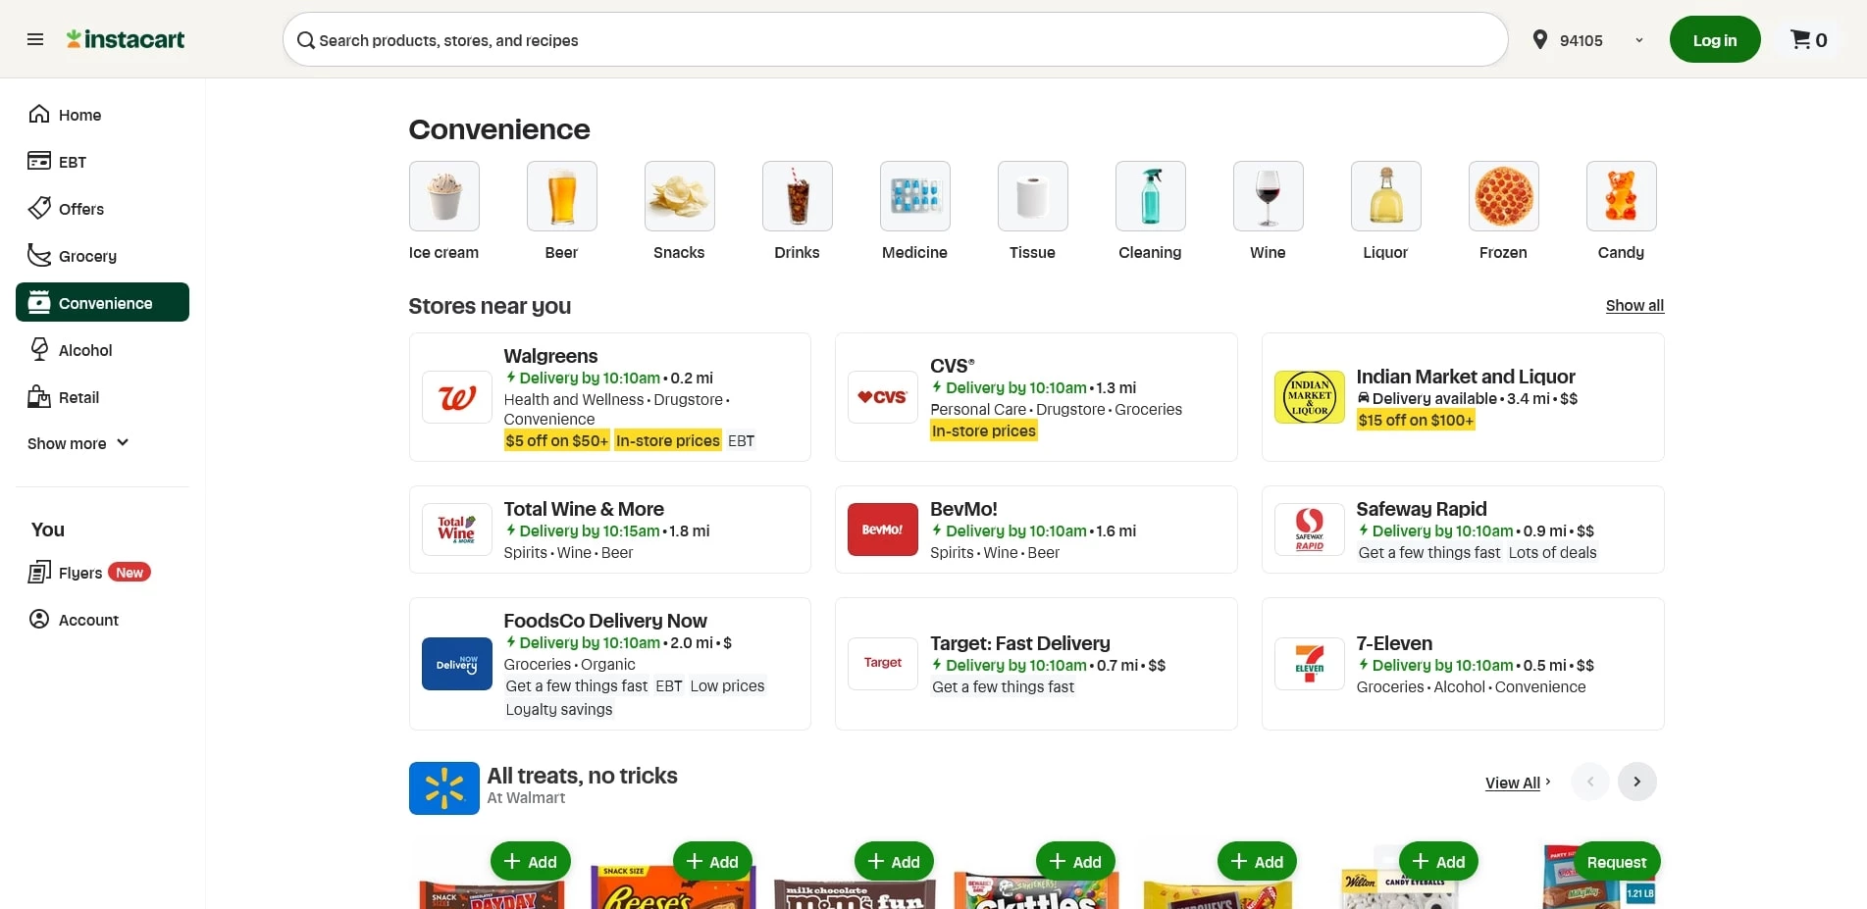
Task: Select the Frozen category icon
Action: pos(1503,196)
